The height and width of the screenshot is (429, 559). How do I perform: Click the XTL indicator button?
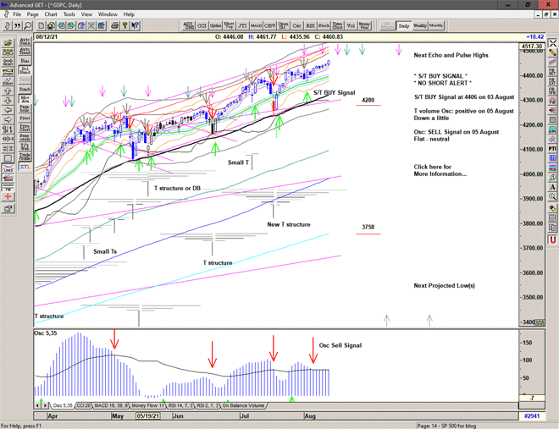(25, 168)
